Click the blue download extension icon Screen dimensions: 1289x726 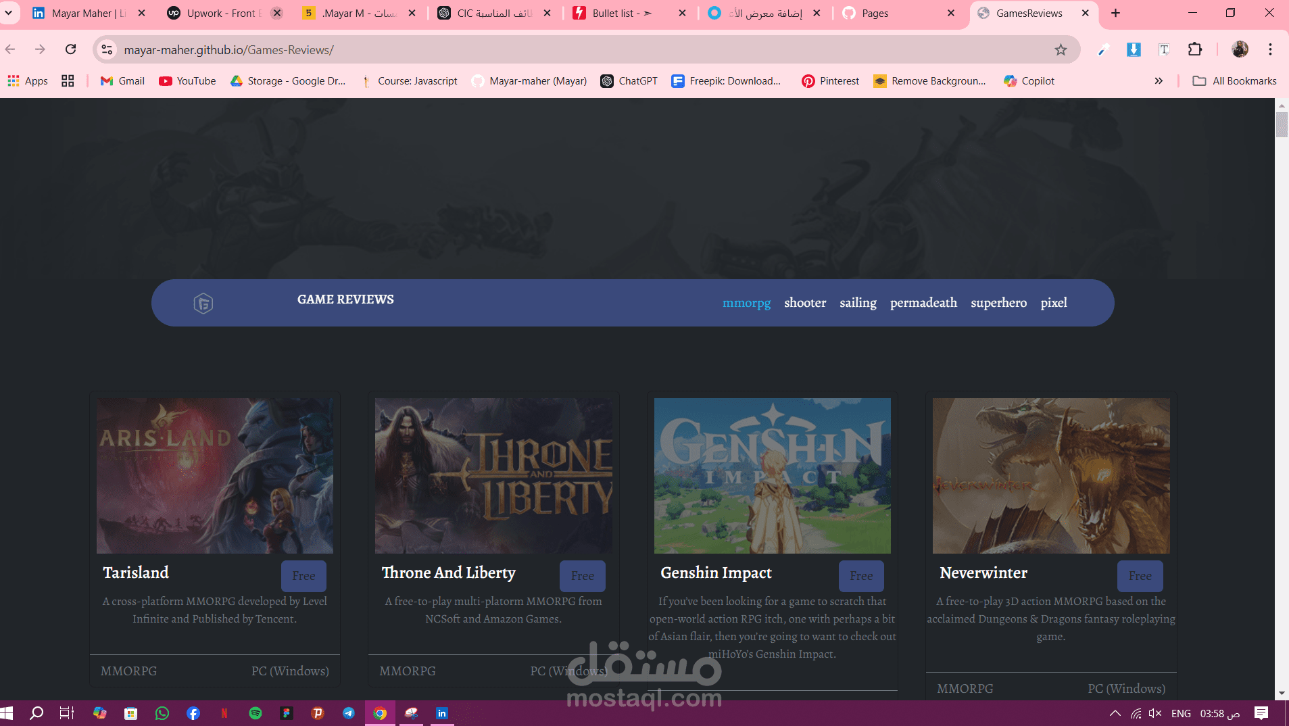click(1134, 49)
